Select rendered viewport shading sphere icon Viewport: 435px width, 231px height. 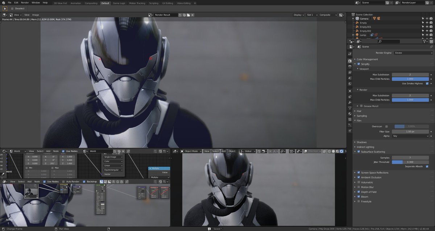(341, 151)
